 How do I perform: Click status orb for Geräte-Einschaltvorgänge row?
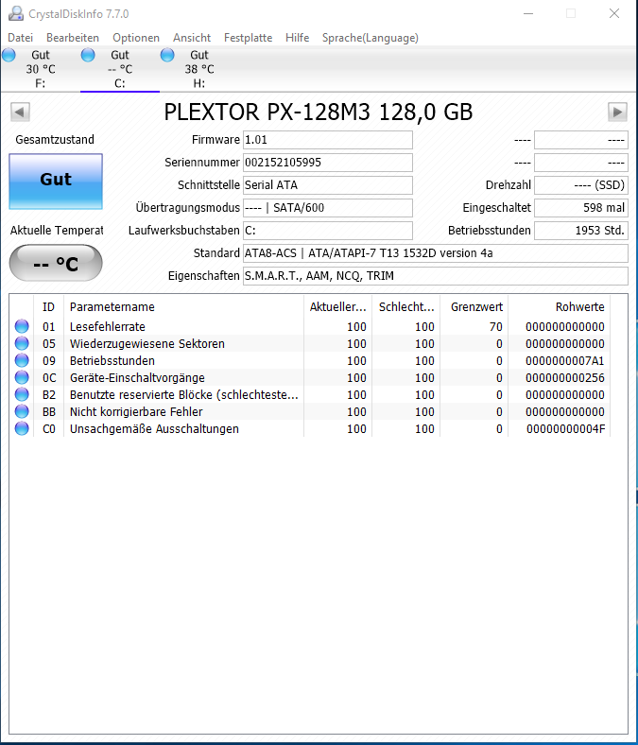pyautogui.click(x=22, y=378)
